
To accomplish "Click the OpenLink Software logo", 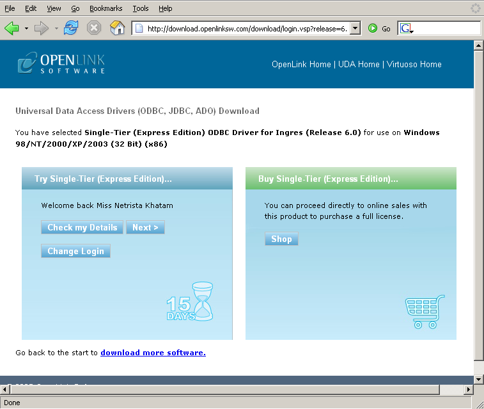I will click(61, 63).
